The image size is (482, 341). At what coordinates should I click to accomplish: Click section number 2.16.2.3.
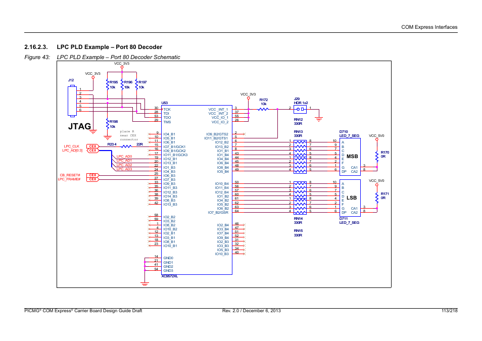[36, 47]
